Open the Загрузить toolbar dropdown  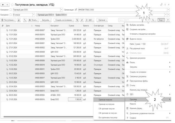tap(46, 20)
